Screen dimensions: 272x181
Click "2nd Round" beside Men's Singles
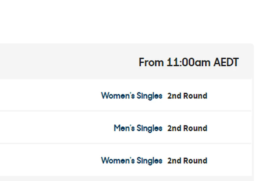click(187, 128)
